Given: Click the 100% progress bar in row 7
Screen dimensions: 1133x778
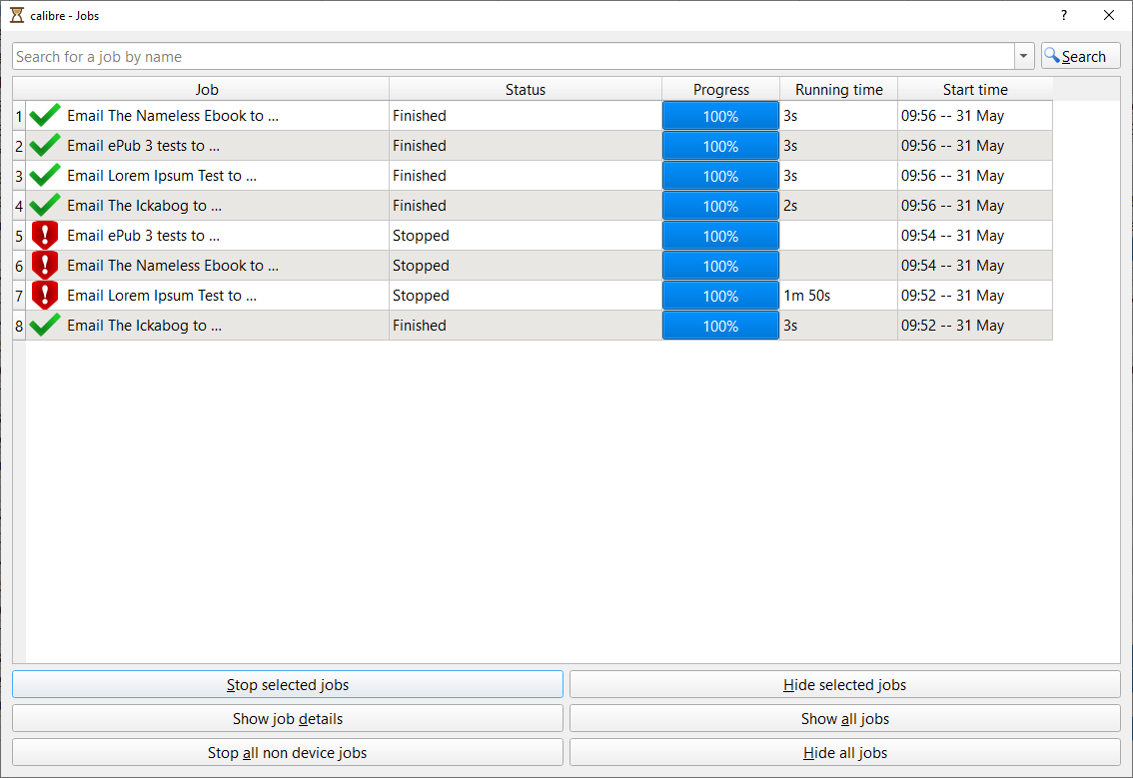Looking at the screenshot, I should tap(721, 296).
